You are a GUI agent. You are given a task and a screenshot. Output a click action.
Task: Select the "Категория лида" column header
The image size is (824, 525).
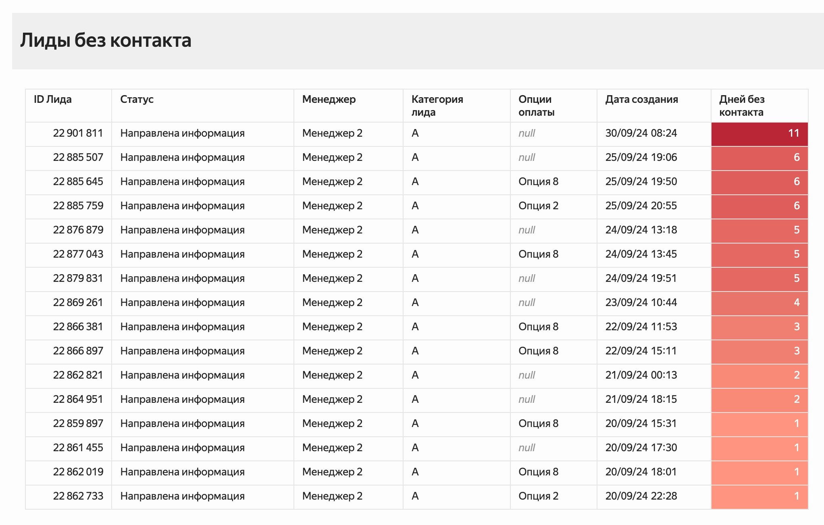tap(437, 106)
